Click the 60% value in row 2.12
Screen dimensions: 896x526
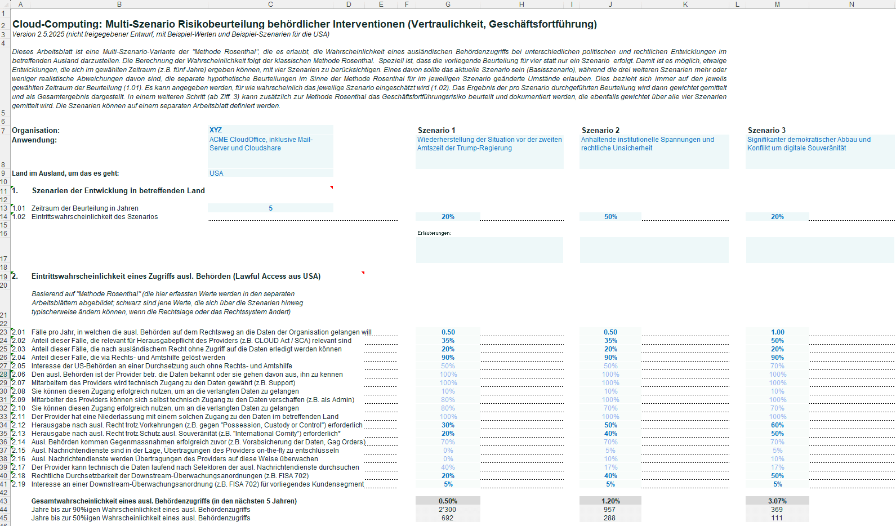point(777,425)
